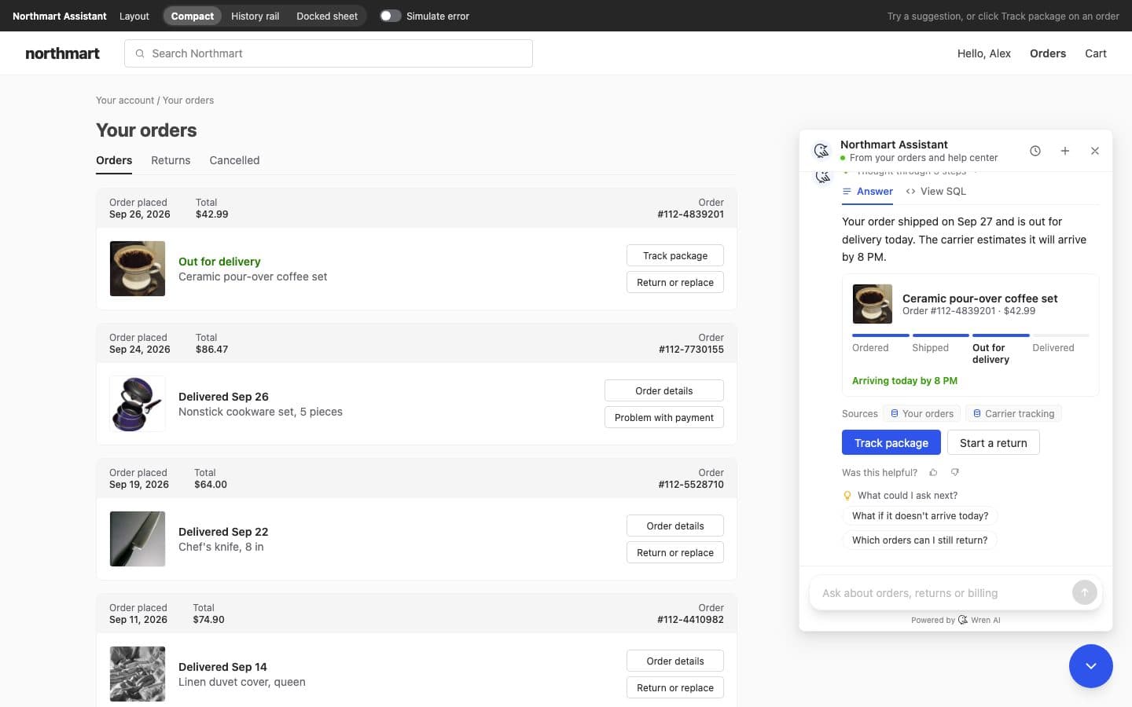Click the 'Which orders can I still return?' suggestion
The height and width of the screenshot is (707, 1132).
tap(920, 540)
